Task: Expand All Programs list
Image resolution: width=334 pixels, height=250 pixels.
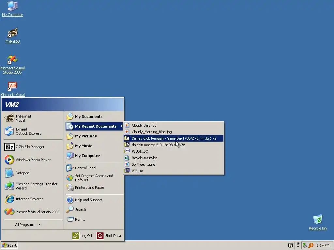Action: 27,225
